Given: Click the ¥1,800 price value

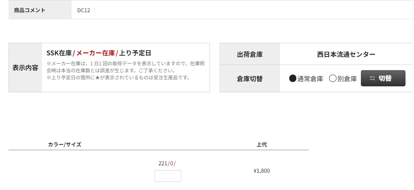Looking at the screenshot, I should click(x=262, y=171).
